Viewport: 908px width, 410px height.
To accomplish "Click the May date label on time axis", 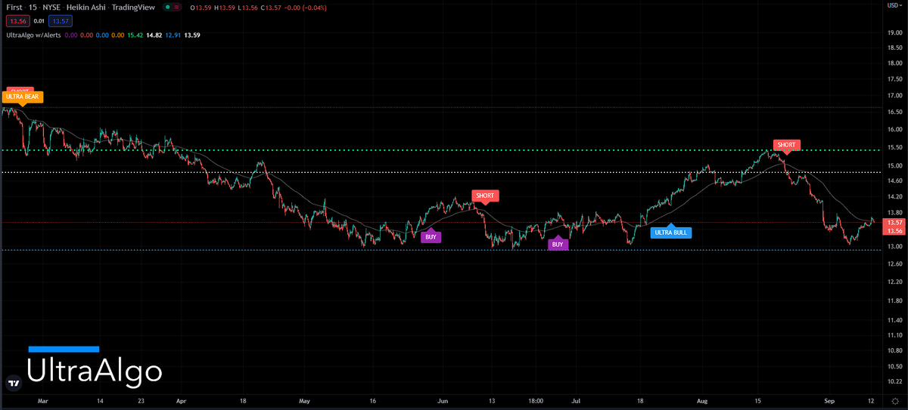I will [x=304, y=402].
